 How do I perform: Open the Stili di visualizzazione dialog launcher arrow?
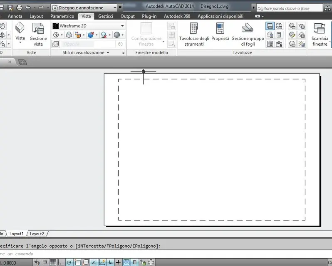point(123,53)
